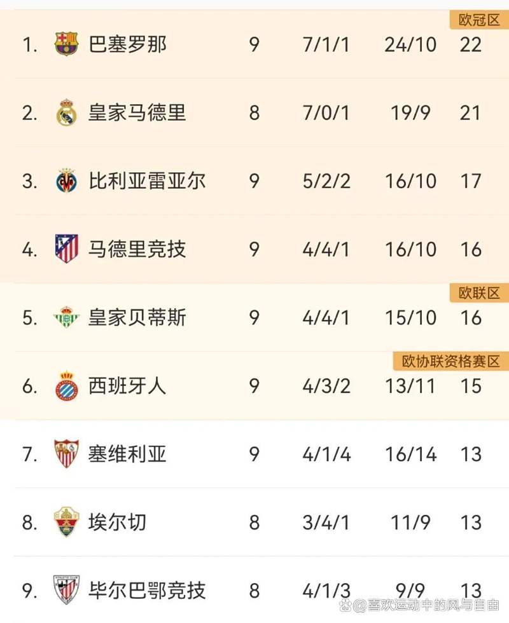The width and height of the screenshot is (509, 623).
Task: Click the Athletic Bilbao crest icon
Action: 66,590
